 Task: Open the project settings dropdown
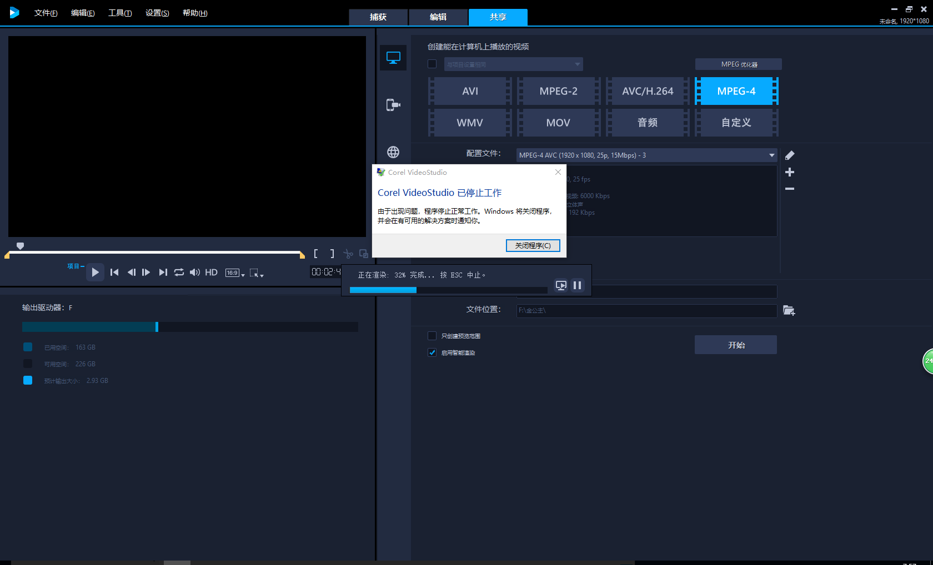coord(514,64)
